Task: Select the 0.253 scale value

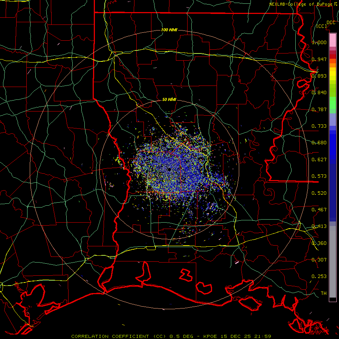Action: tap(319, 276)
